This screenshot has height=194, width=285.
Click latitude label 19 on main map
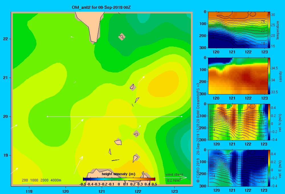pos(6,155)
